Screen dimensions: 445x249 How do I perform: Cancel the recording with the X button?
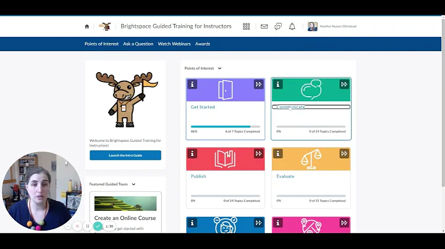pos(77,226)
